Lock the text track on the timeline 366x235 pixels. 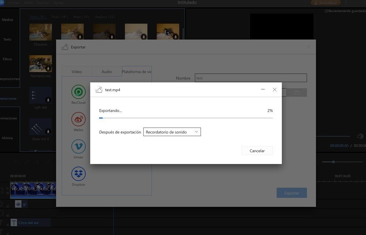coord(8,224)
